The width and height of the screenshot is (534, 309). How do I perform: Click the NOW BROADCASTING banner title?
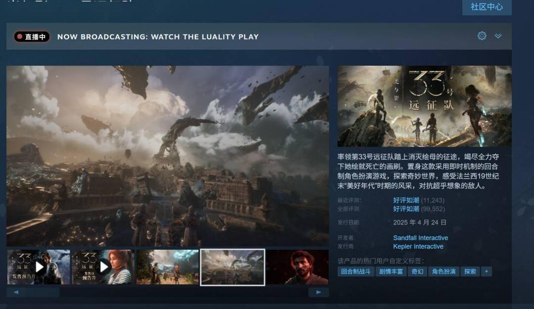[158, 37]
